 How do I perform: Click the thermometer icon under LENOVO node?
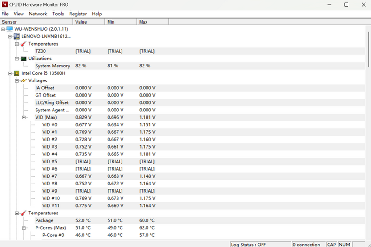[x=23, y=44]
